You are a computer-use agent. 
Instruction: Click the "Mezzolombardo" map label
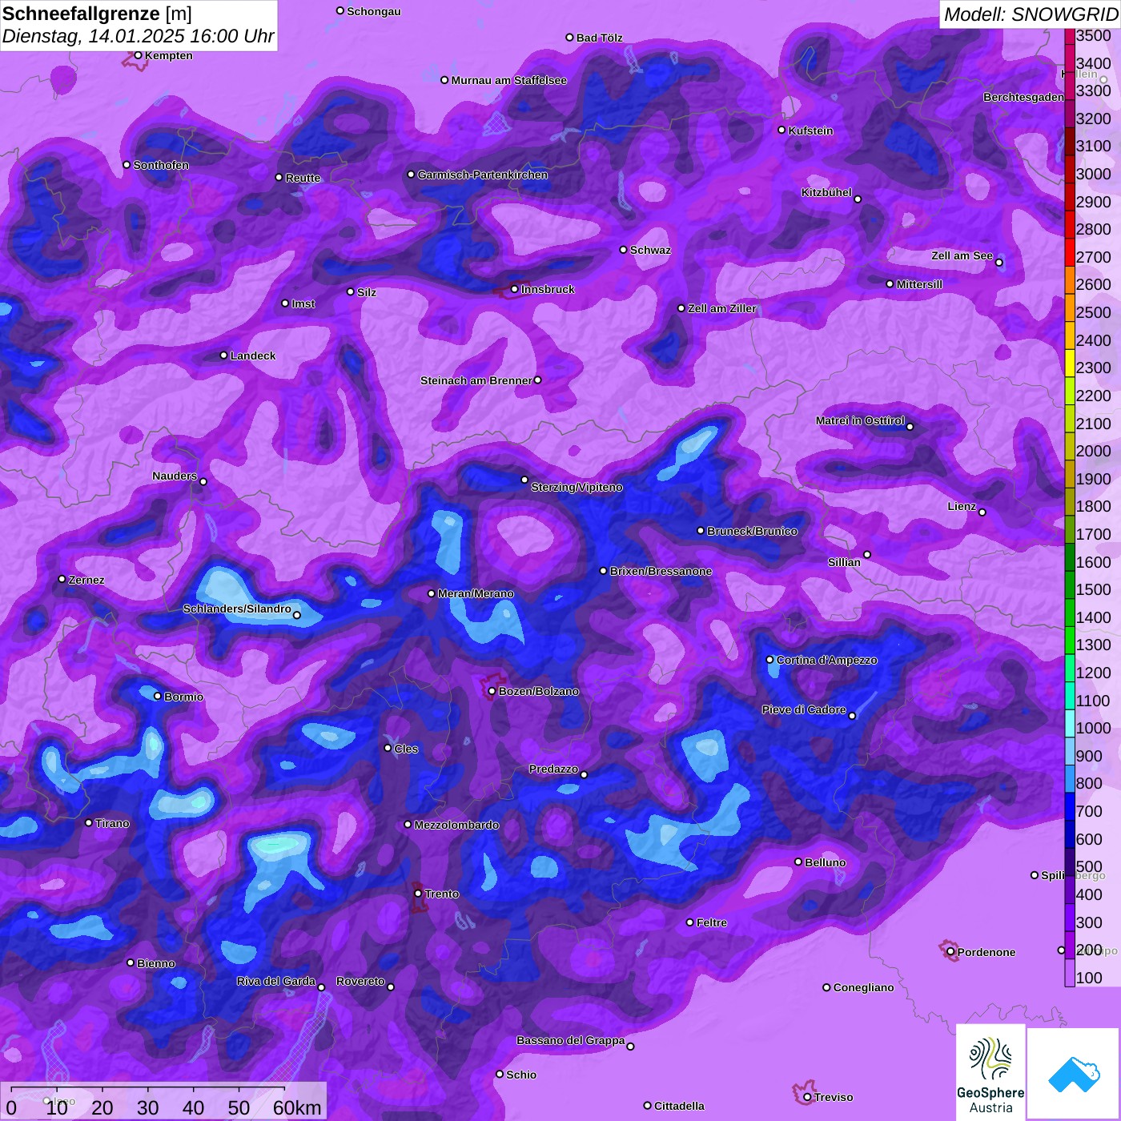click(x=456, y=825)
